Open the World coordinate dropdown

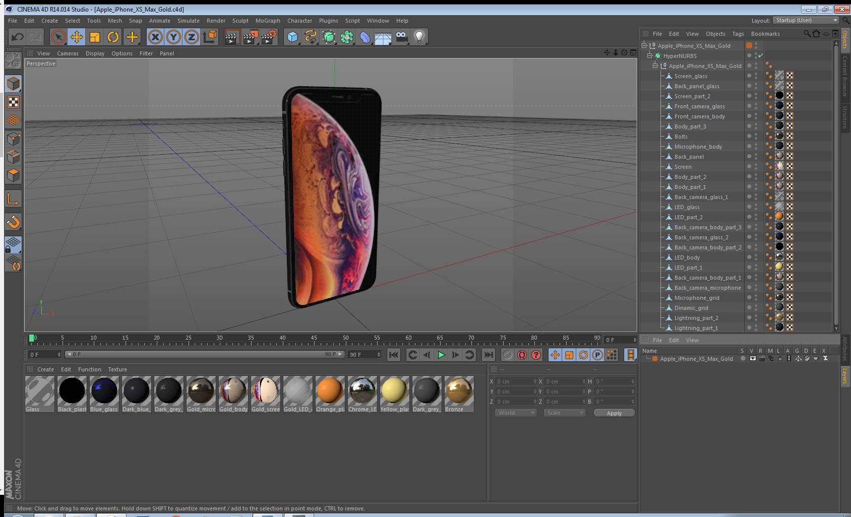[x=516, y=413]
